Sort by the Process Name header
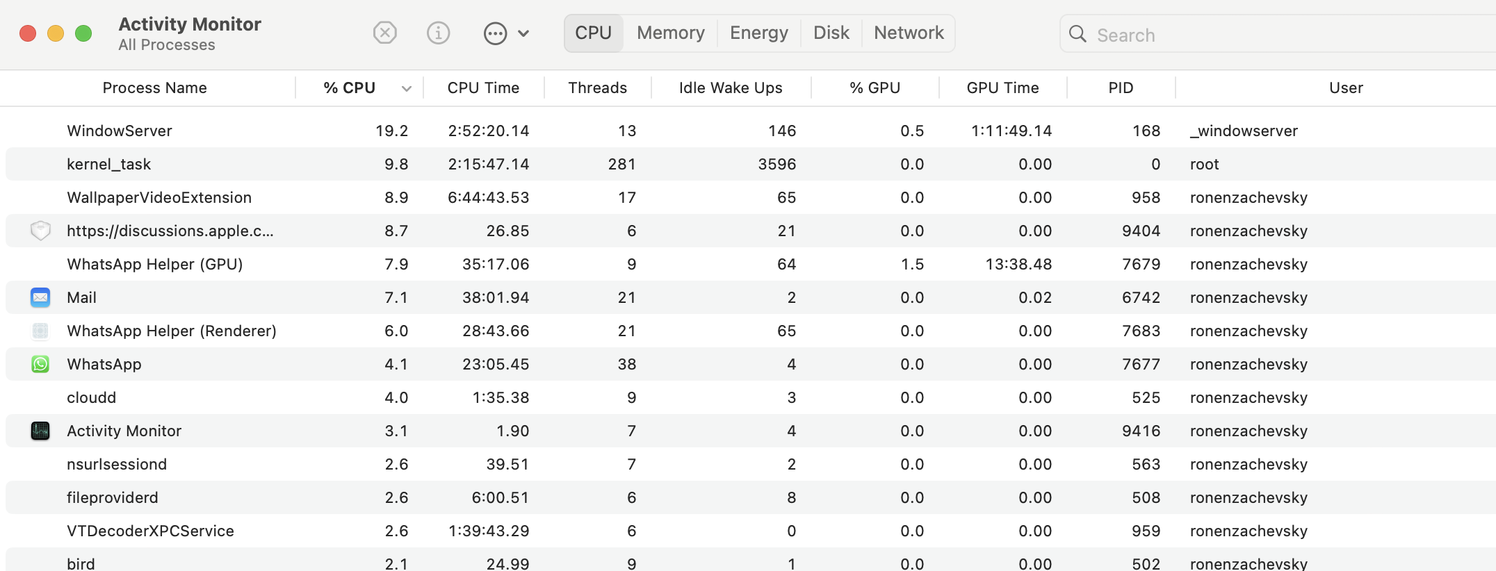The image size is (1496, 571). point(154,88)
